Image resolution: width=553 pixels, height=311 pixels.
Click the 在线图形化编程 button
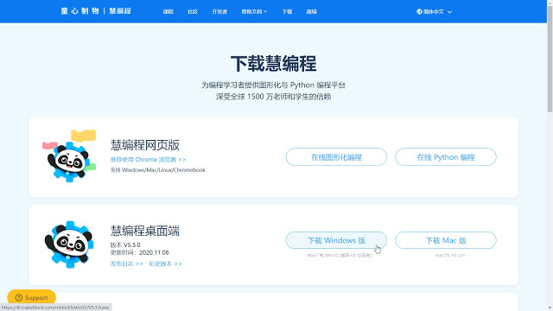click(x=336, y=157)
